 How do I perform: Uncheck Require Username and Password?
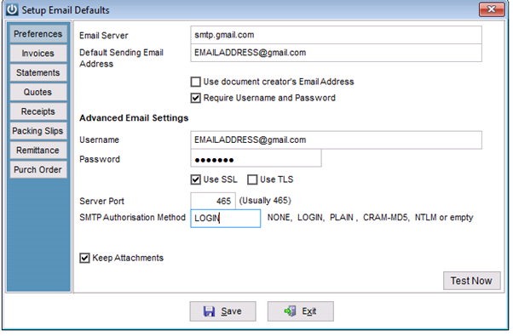coord(196,98)
